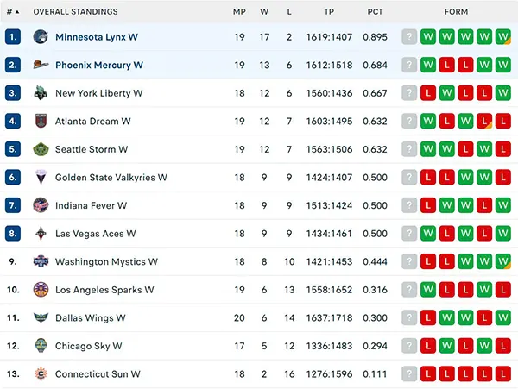
Task: Click the Seattle Storm team logo
Action: click(x=41, y=149)
